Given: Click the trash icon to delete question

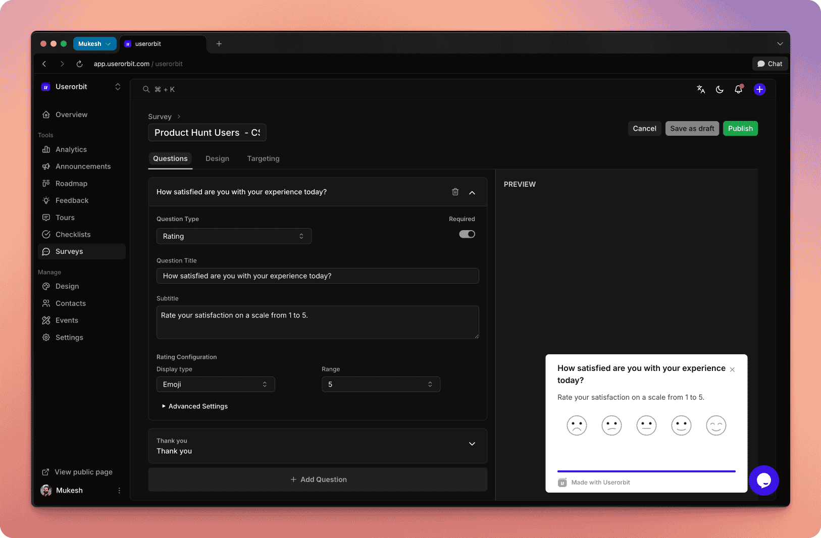Looking at the screenshot, I should [x=455, y=192].
